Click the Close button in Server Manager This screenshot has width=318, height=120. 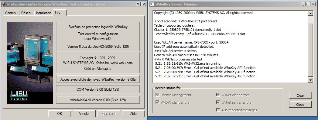[300, 105]
